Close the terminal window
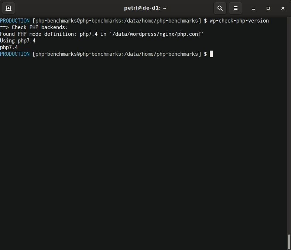This screenshot has width=291, height=250. click(x=283, y=8)
